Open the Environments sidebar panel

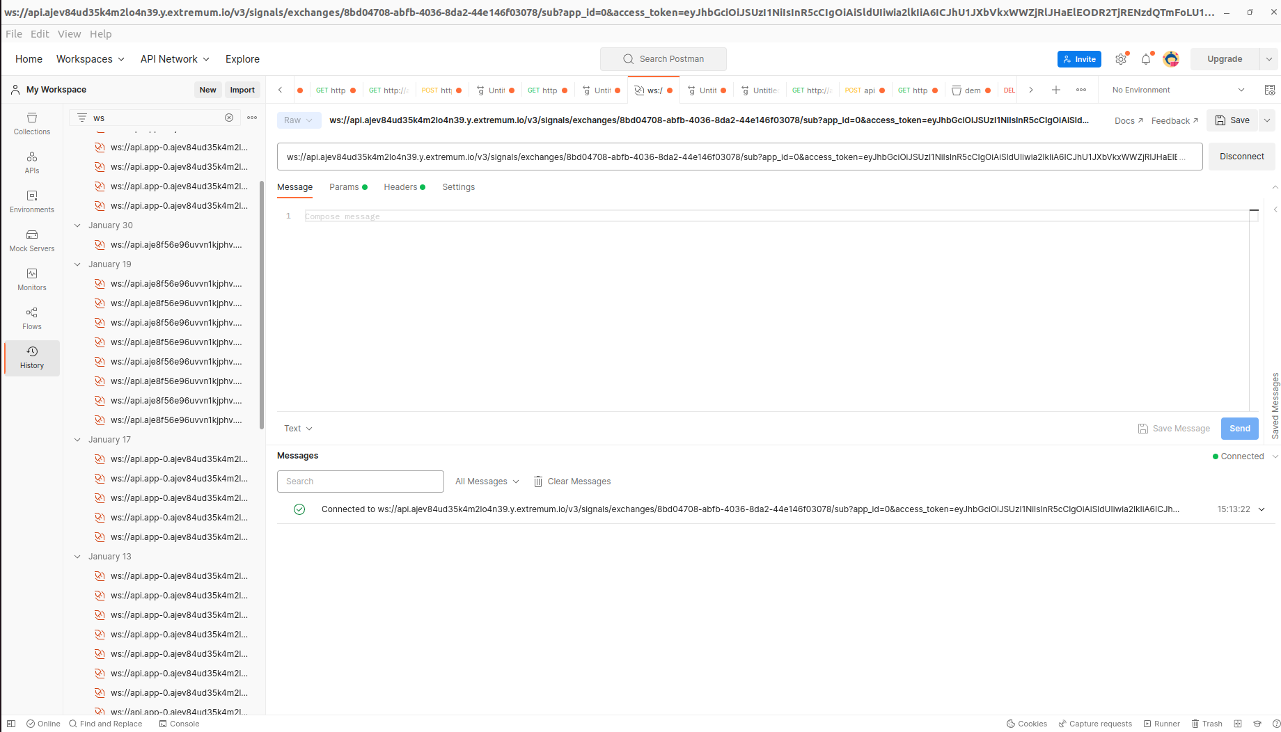(x=31, y=203)
